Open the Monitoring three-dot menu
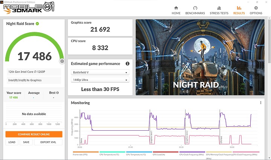This screenshot has height=160, width=271. [x=260, y=103]
